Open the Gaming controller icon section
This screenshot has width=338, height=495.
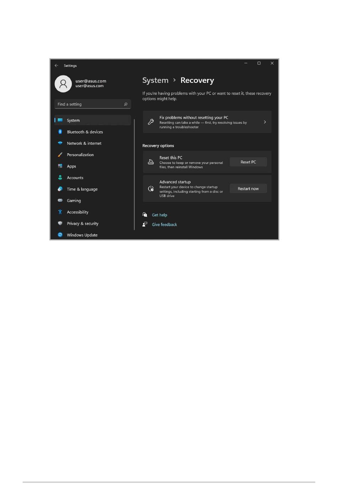pyautogui.click(x=60, y=201)
